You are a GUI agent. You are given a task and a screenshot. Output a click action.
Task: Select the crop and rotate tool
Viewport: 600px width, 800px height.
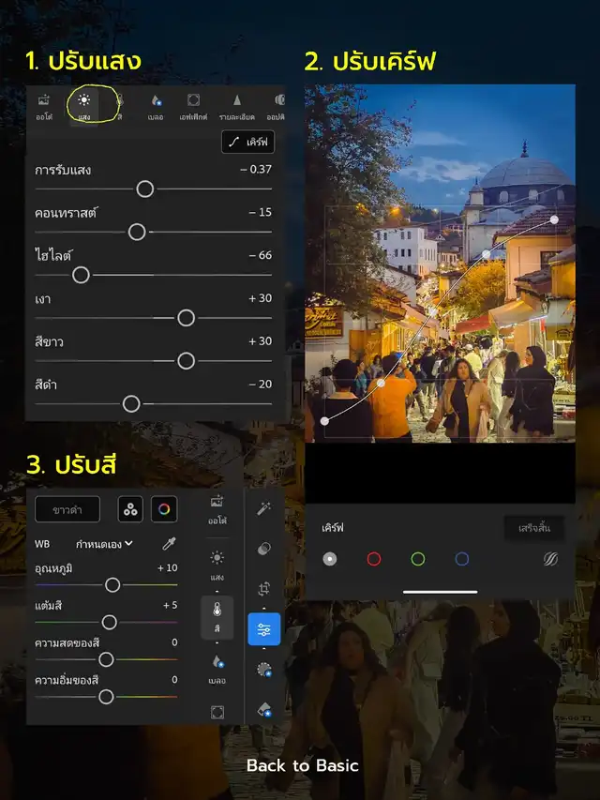(x=263, y=588)
